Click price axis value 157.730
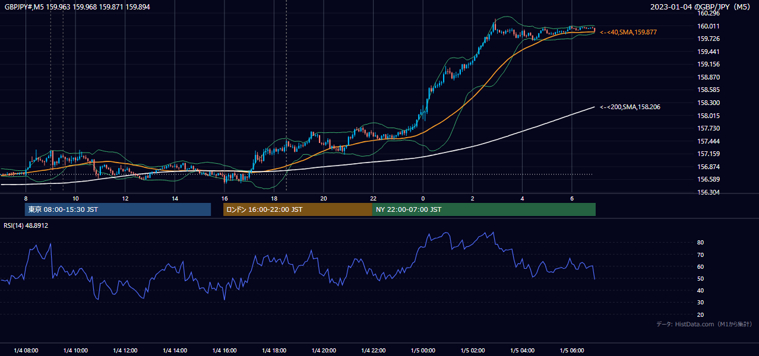The image size is (759, 356). coord(709,128)
